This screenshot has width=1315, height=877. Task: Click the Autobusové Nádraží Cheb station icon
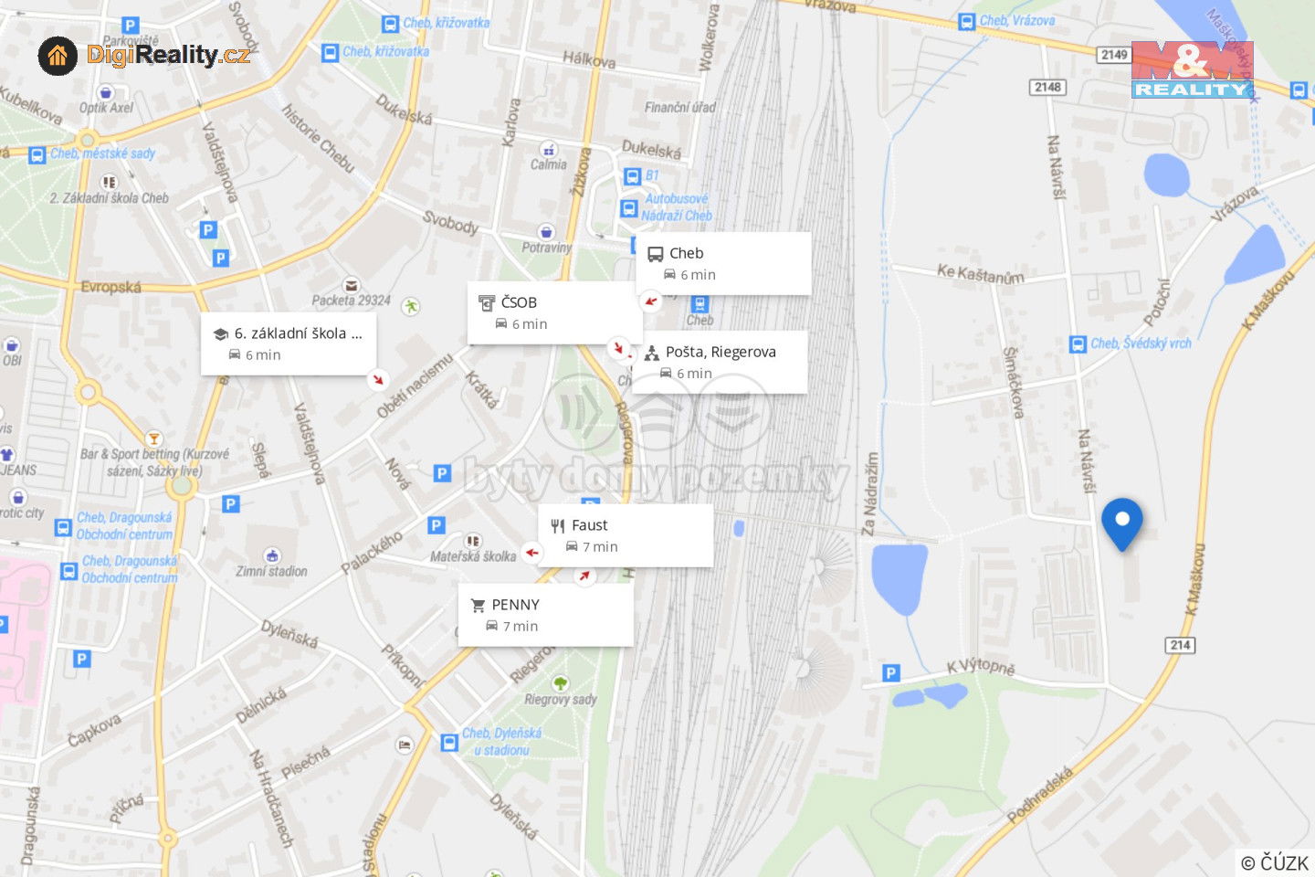pyautogui.click(x=628, y=208)
